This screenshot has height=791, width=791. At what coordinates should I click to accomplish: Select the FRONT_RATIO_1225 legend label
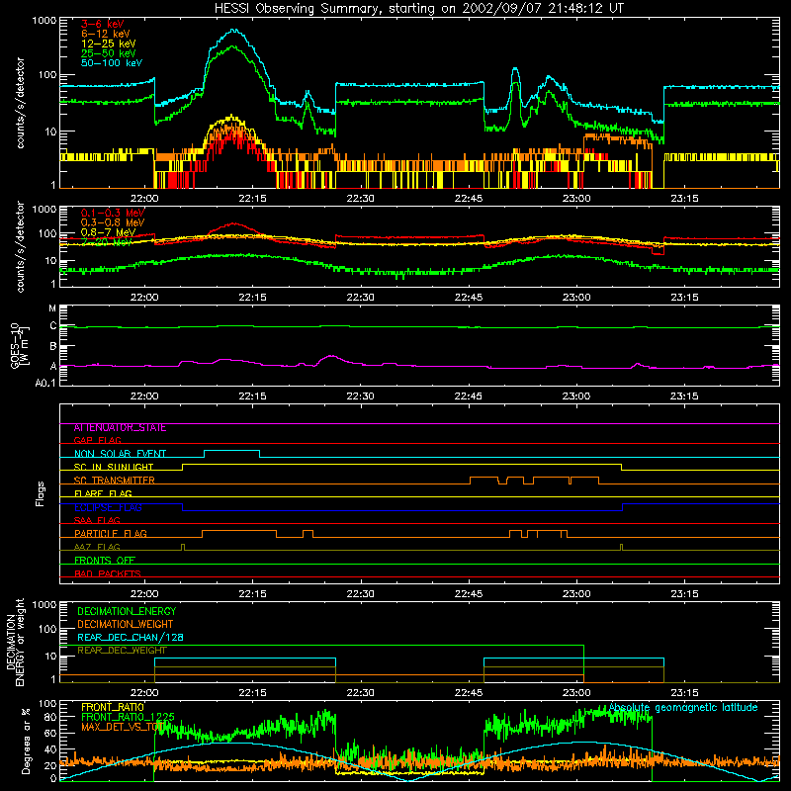coord(128,717)
